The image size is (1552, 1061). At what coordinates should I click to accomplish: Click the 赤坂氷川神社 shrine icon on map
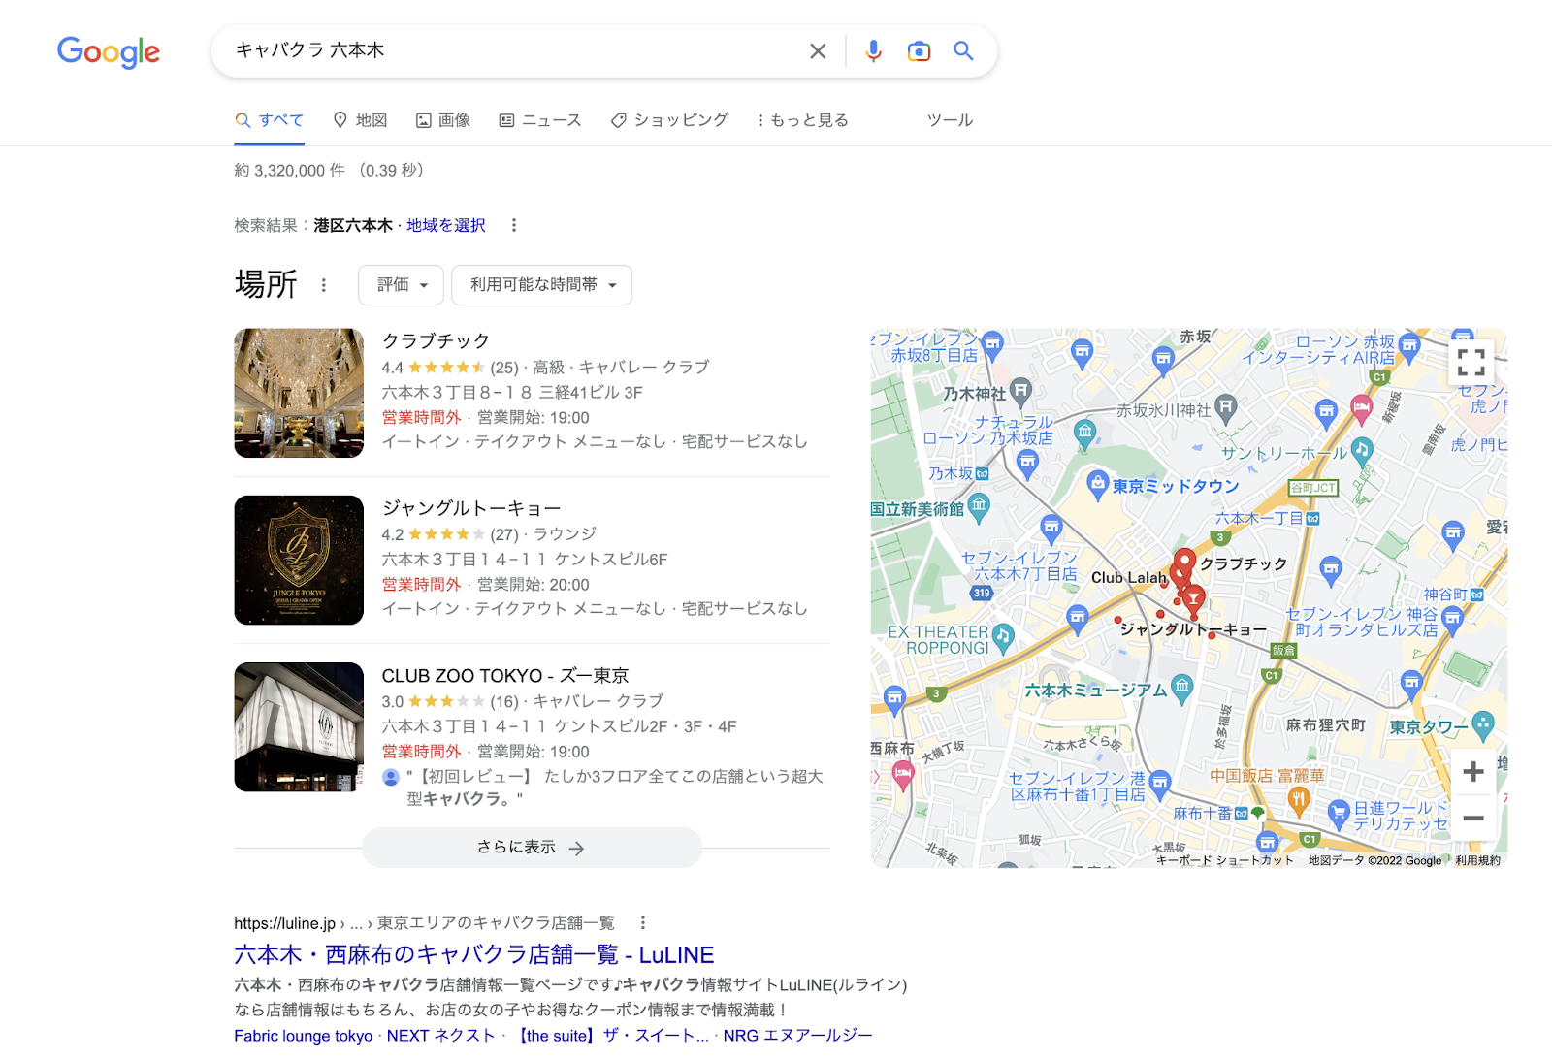[x=1226, y=407]
